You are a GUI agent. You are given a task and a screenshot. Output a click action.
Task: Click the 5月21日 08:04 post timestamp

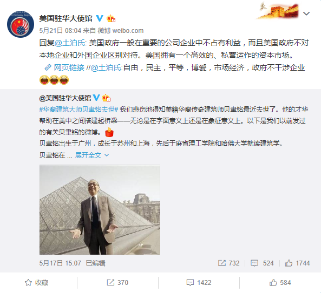point(60,31)
